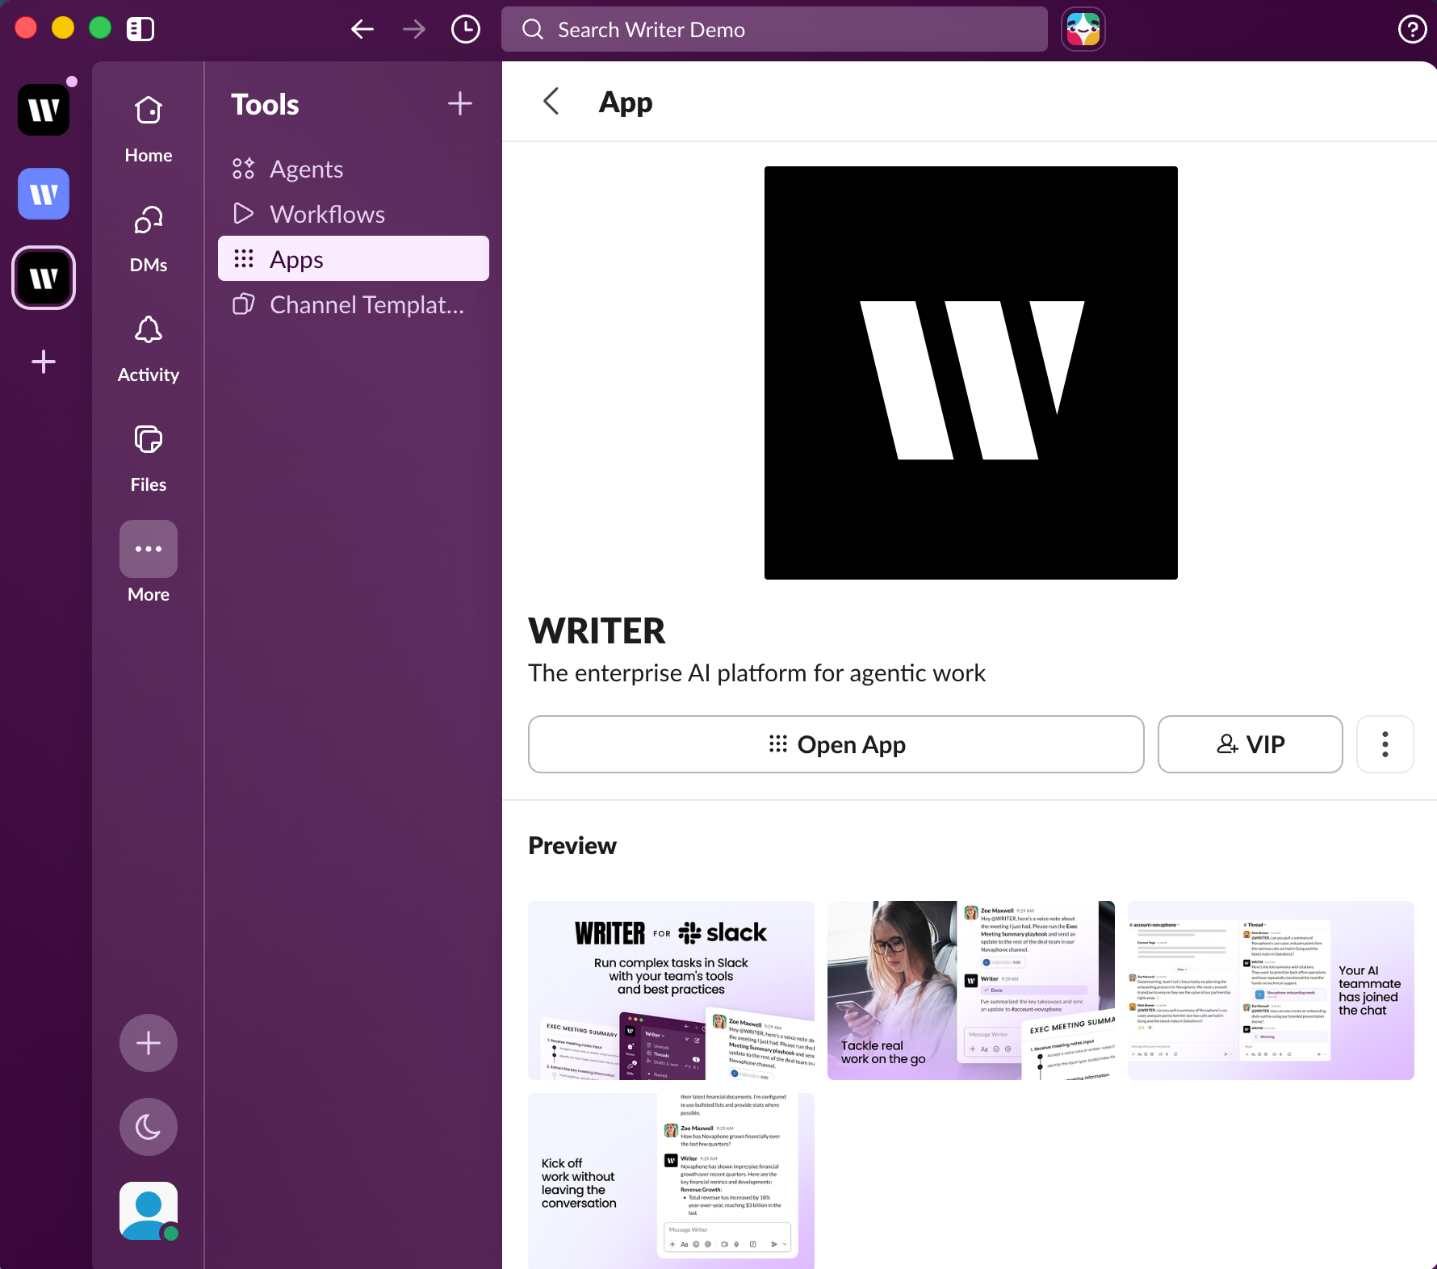Toggle the sidebar panel icon
The image size is (1437, 1269).
point(140,29)
